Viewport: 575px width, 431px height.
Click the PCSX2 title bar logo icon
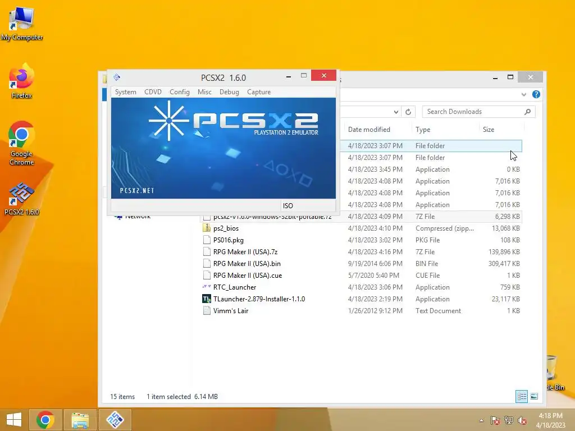pos(117,77)
